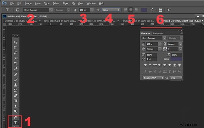Select the Sharpen tool

pos(16,106)
